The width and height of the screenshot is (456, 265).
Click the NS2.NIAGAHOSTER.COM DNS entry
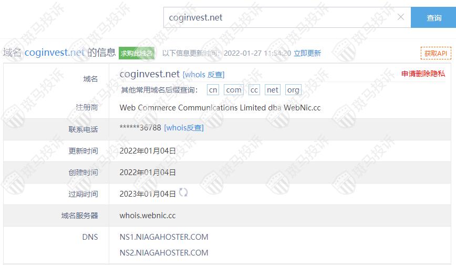pos(164,252)
